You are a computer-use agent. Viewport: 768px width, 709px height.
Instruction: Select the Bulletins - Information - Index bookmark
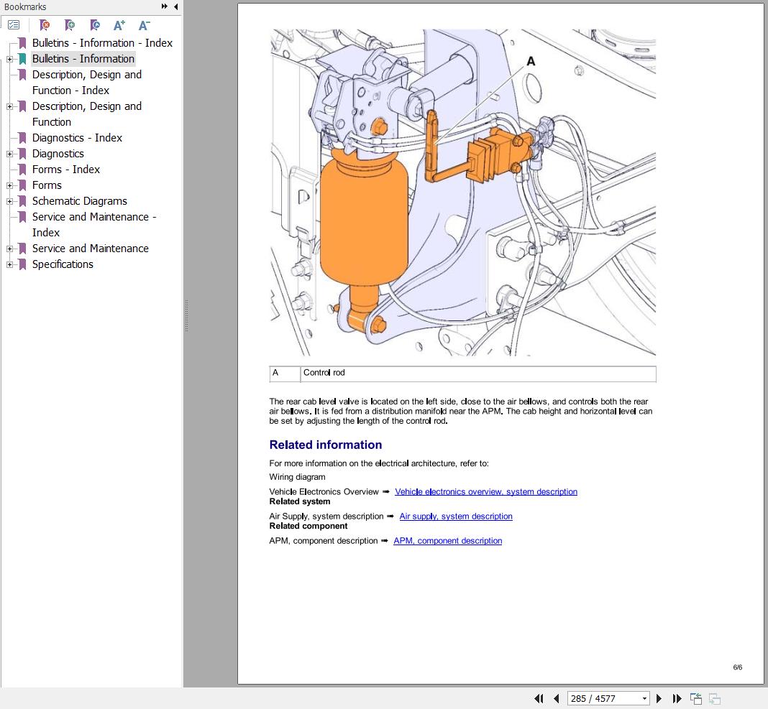102,43
